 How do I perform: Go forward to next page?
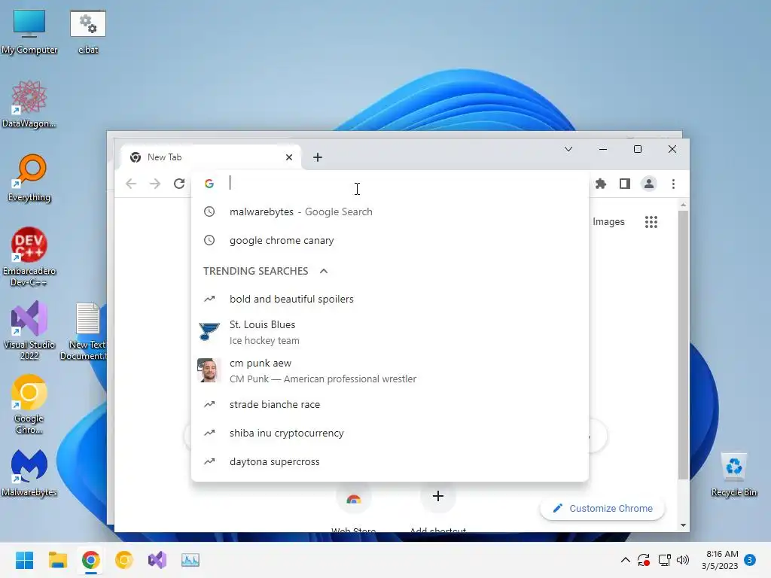(x=155, y=184)
